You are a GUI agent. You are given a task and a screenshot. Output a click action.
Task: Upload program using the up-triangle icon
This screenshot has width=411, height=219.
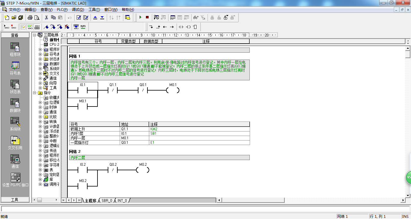(x=95, y=17)
